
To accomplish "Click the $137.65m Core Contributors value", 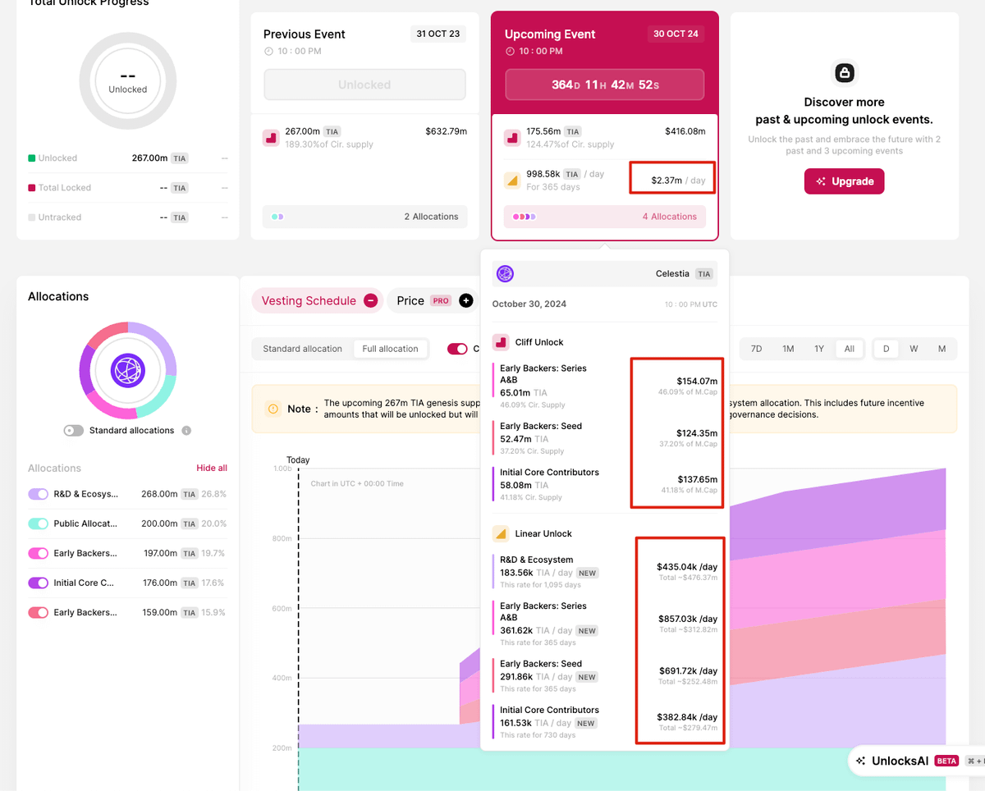I will point(697,479).
